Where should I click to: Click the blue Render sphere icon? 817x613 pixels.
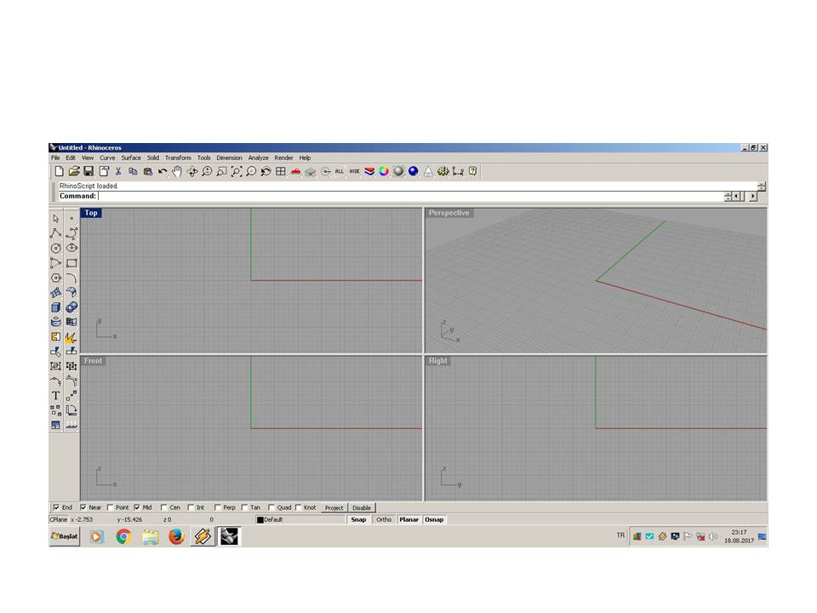tap(414, 171)
